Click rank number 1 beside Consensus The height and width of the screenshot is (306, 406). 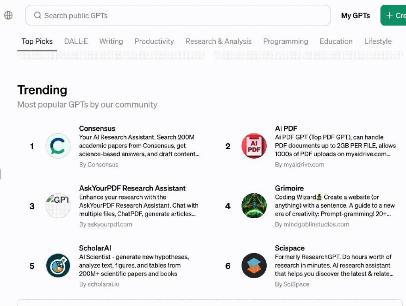[x=32, y=146]
